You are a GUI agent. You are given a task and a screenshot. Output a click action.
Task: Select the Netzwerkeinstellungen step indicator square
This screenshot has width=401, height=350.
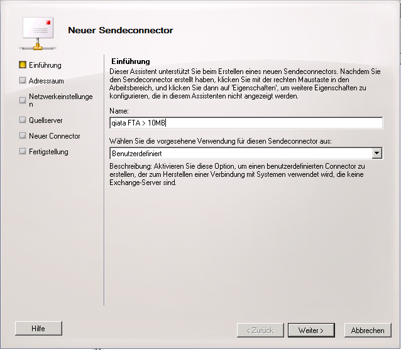pyautogui.click(x=23, y=100)
